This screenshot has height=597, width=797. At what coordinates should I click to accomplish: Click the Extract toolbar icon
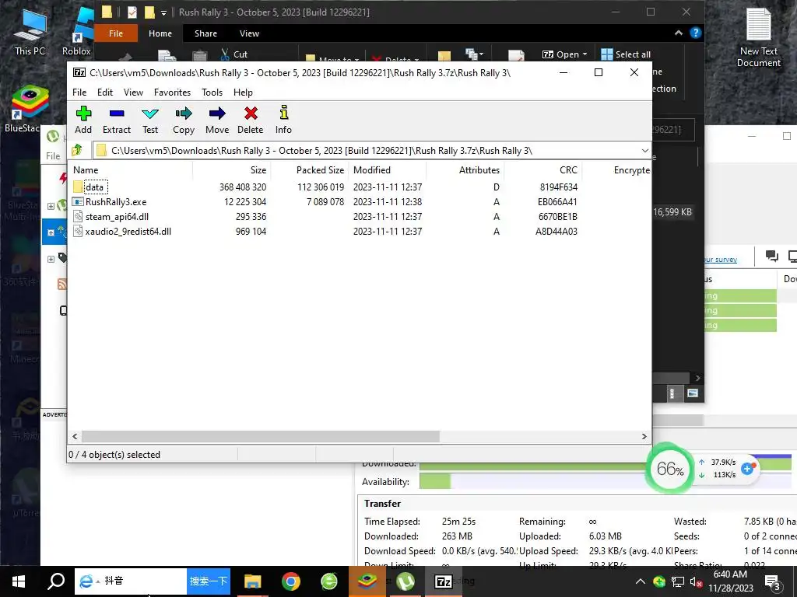coord(117,120)
